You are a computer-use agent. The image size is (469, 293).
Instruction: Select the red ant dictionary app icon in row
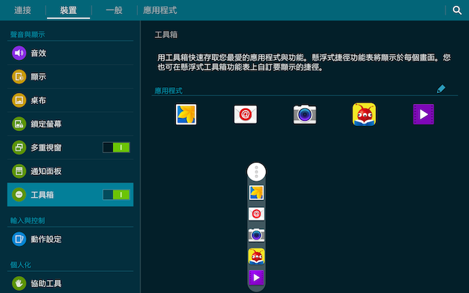pyautogui.click(x=364, y=114)
